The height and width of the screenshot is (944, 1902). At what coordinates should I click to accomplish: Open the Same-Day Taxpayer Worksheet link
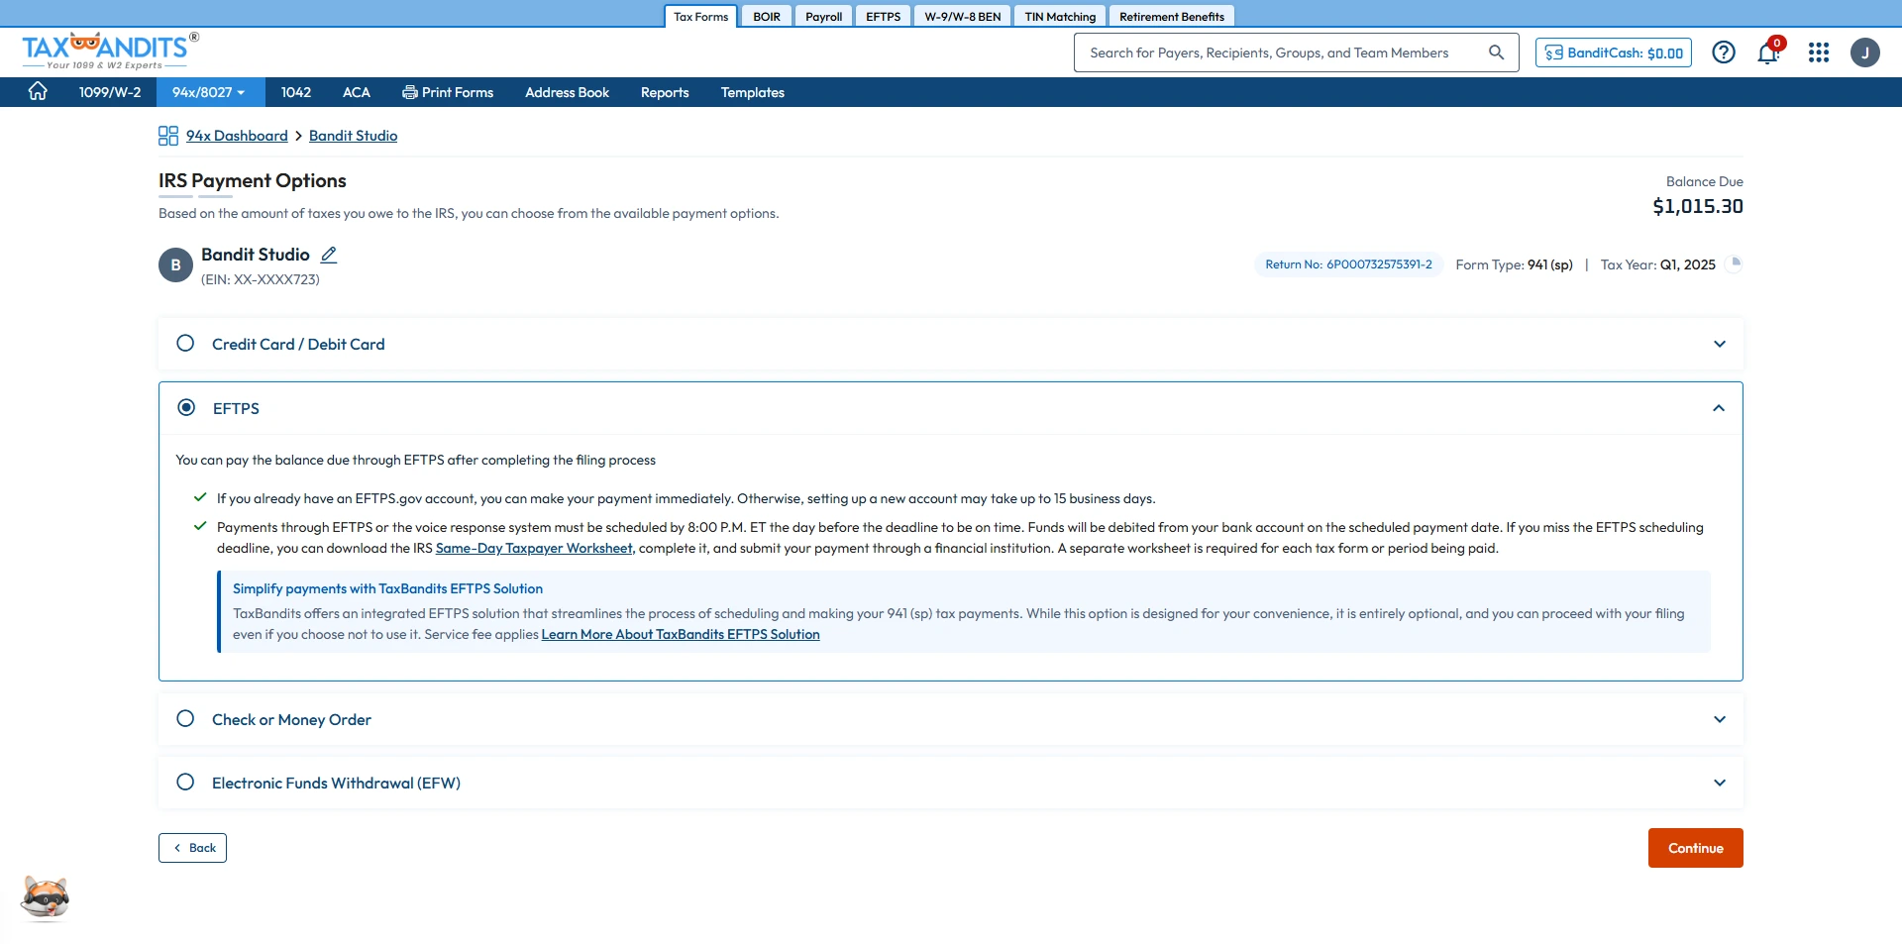(x=534, y=548)
